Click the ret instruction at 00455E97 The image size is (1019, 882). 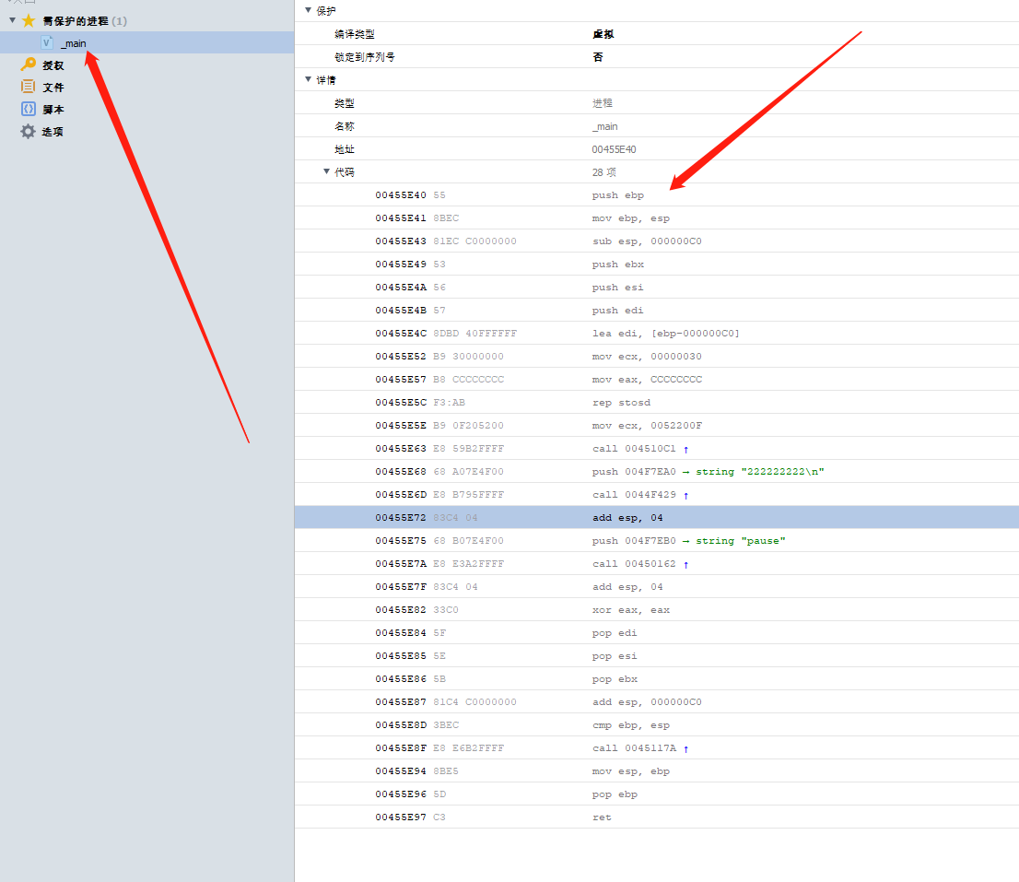click(x=602, y=817)
